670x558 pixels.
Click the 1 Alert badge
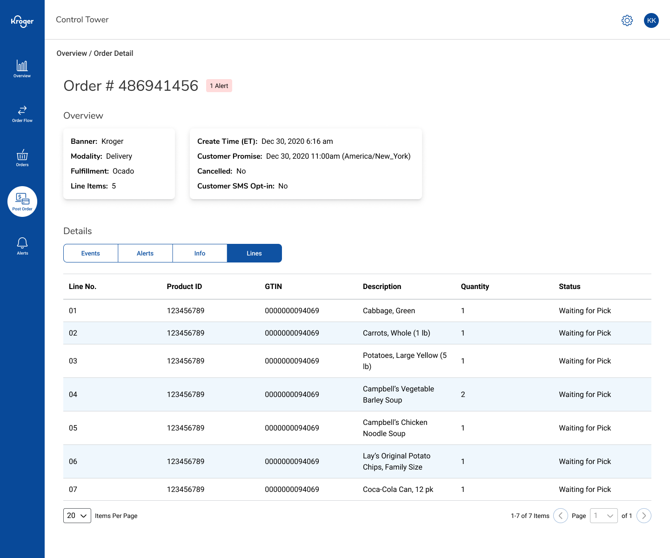point(219,86)
